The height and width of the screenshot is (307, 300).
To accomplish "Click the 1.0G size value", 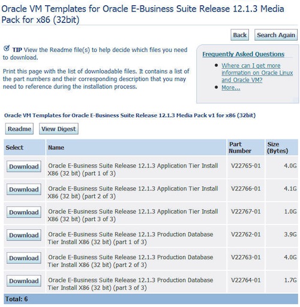I will tap(290, 212).
